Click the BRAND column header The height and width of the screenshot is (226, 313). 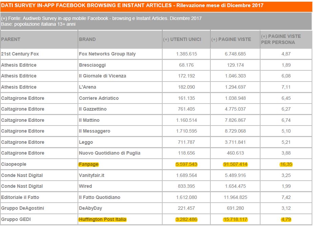tap(120, 39)
